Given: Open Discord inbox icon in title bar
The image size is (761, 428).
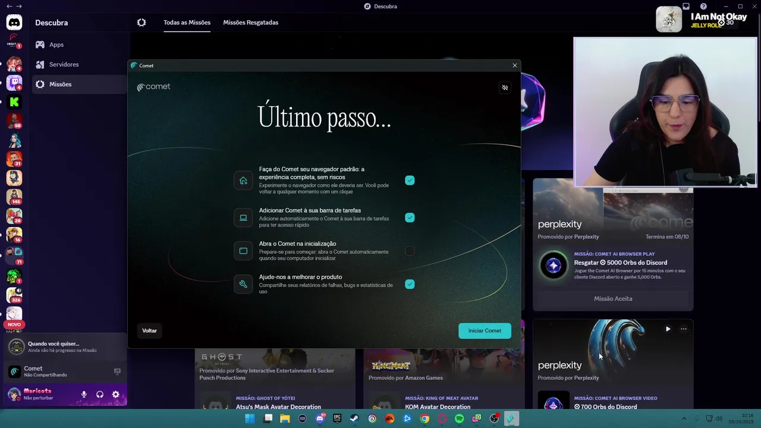Looking at the screenshot, I should 686,7.
